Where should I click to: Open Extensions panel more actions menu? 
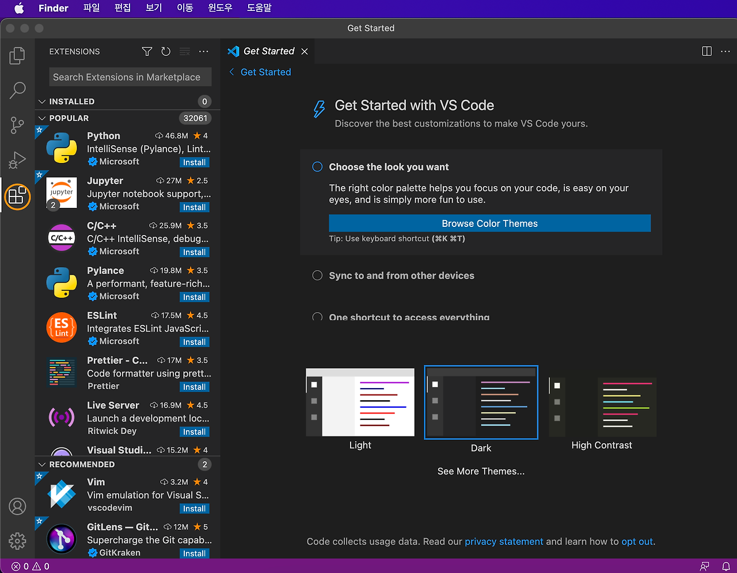(204, 51)
